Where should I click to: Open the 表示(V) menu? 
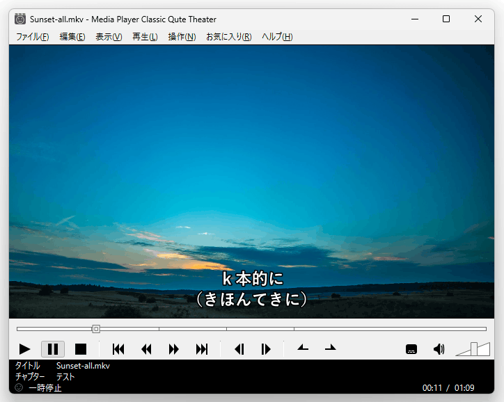point(109,37)
